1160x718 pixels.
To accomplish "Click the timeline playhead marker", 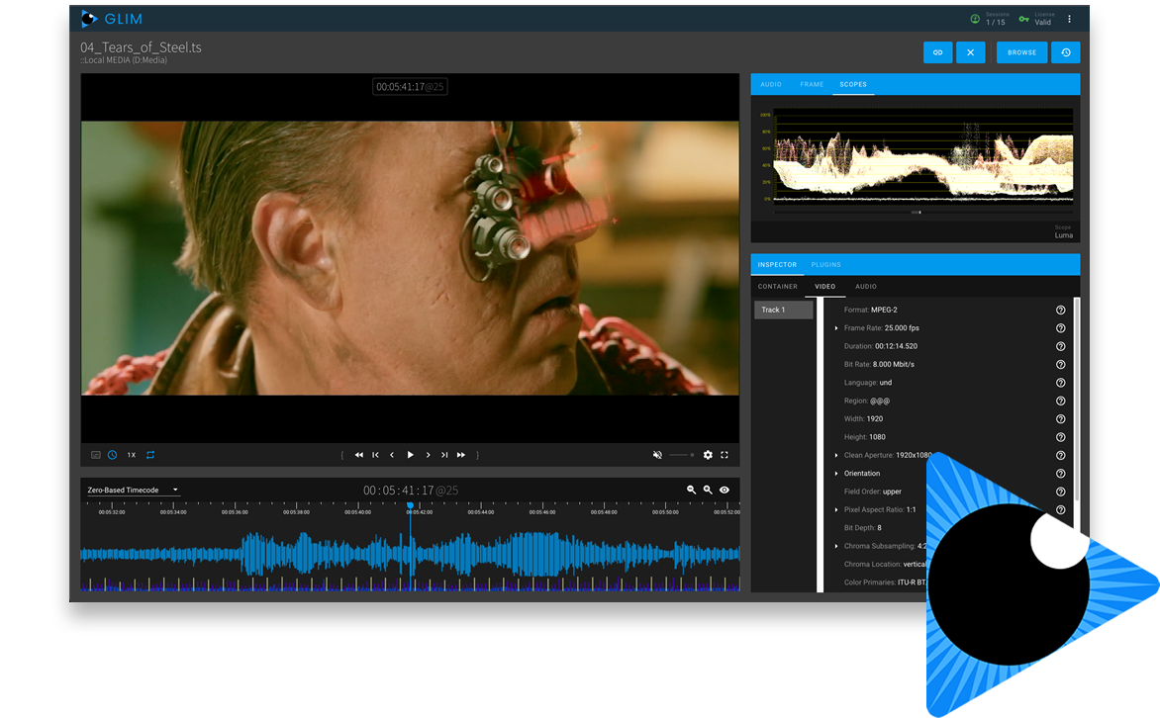I will tap(410, 505).
